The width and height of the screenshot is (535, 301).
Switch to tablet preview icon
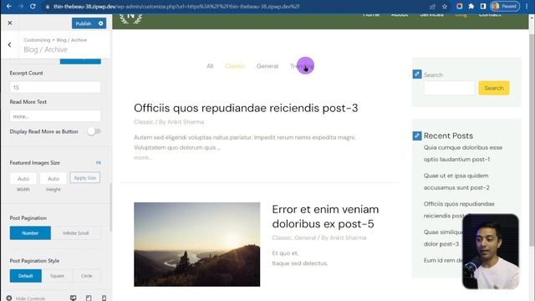pyautogui.click(x=89, y=298)
